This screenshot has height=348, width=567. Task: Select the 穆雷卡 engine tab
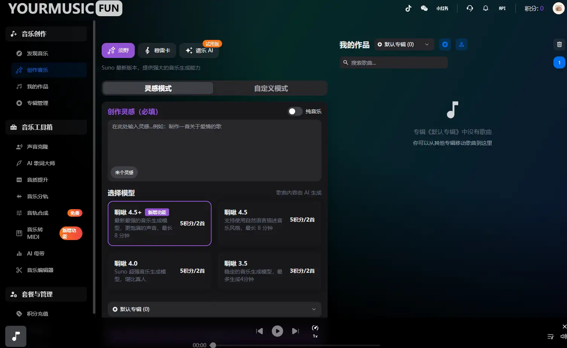pos(157,50)
